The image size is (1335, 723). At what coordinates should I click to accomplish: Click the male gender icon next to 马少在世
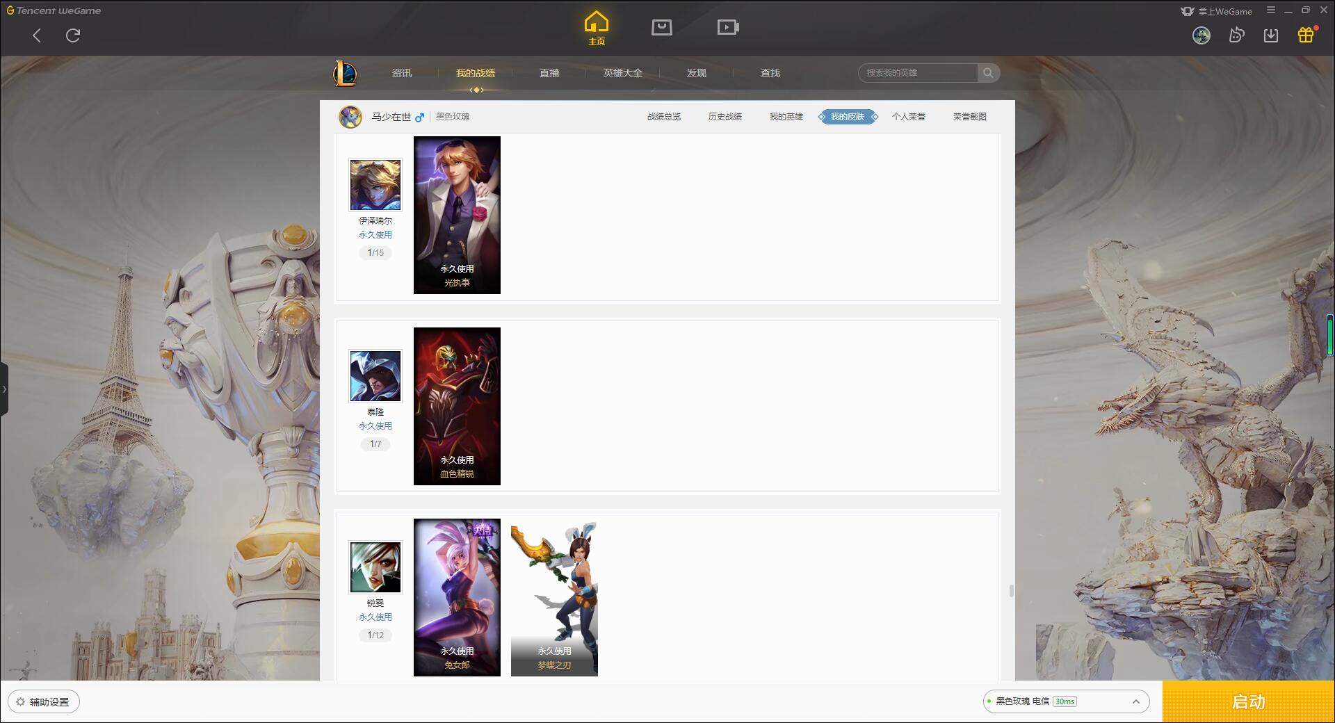click(419, 117)
